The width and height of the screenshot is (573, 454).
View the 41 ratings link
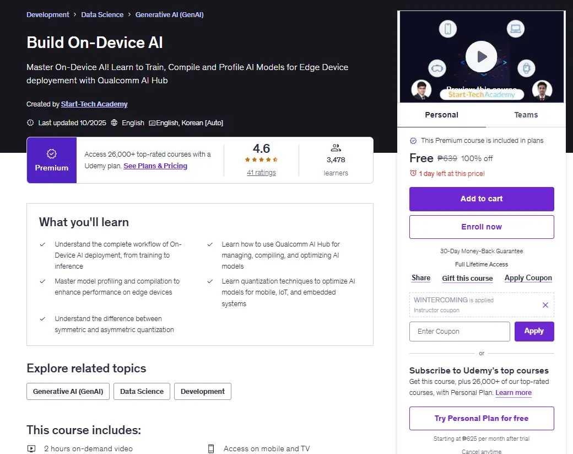coord(261,172)
